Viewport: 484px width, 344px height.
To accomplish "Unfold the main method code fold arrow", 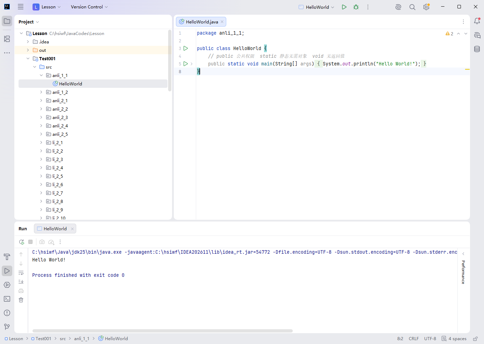I will pos(192,64).
